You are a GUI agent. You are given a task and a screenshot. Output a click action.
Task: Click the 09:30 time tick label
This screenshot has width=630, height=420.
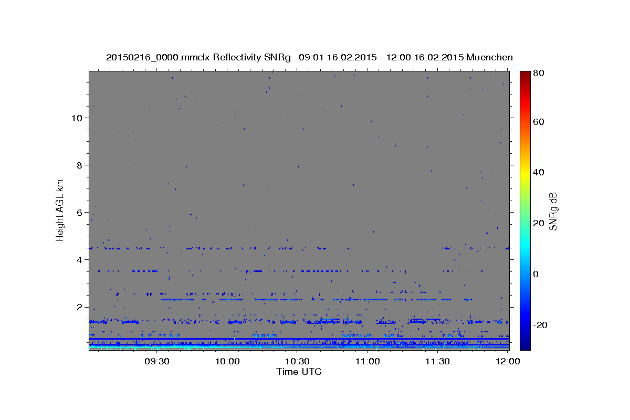pos(157,361)
